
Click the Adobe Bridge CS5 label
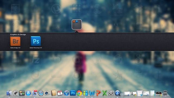pos(15,48)
